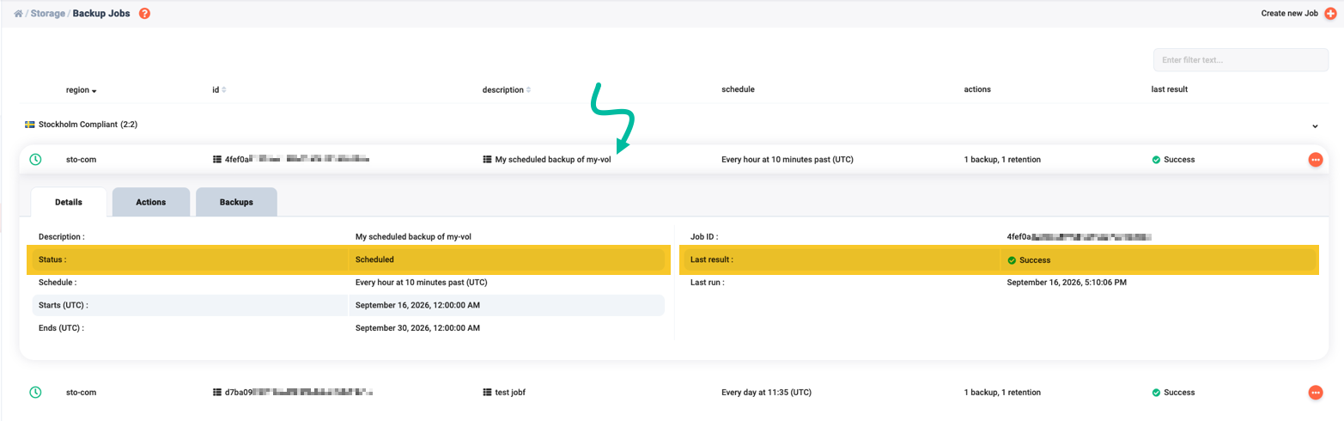Click sto-com region of test jobf row
This screenshot has height=421, width=1344.
coord(81,393)
